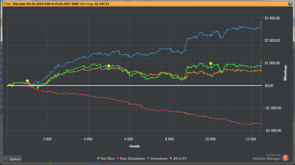This screenshot has height=165, width=295.
Task: Toggle the All-In EV legend entry
Action: (x=178, y=159)
